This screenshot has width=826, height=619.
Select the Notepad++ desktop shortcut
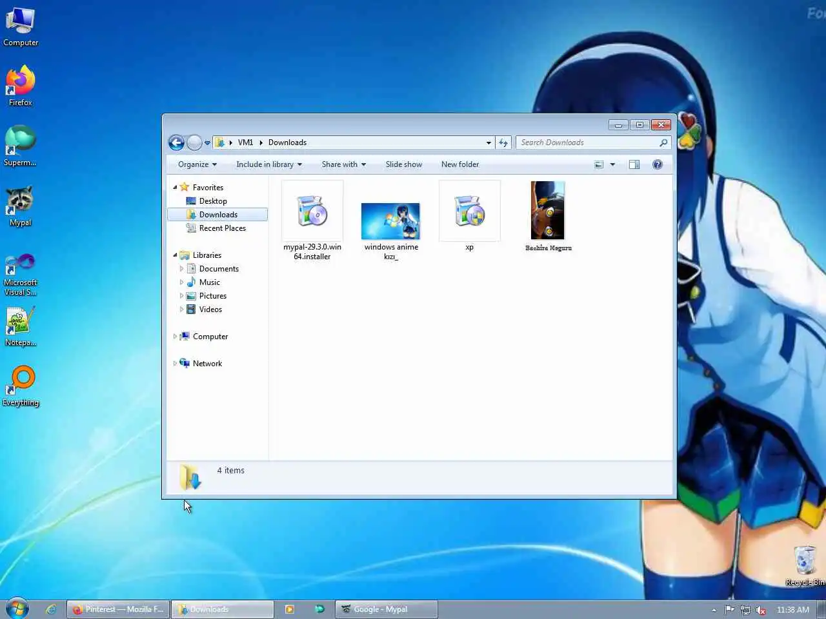coord(21,327)
